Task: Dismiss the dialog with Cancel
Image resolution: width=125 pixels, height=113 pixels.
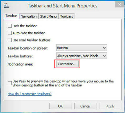Action: [x=86, y=106]
